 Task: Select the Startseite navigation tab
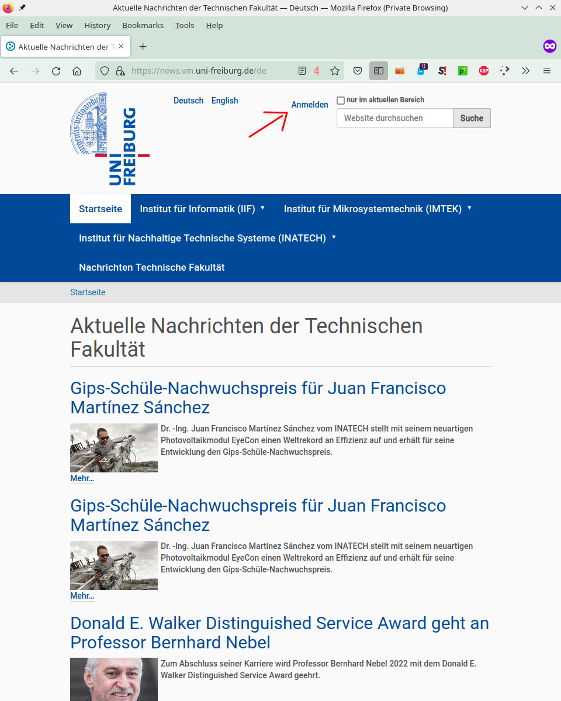(x=101, y=209)
